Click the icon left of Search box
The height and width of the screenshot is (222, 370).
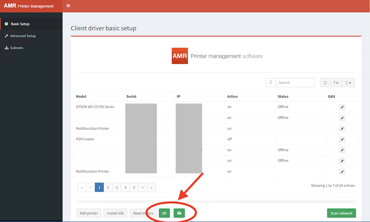click(x=271, y=82)
